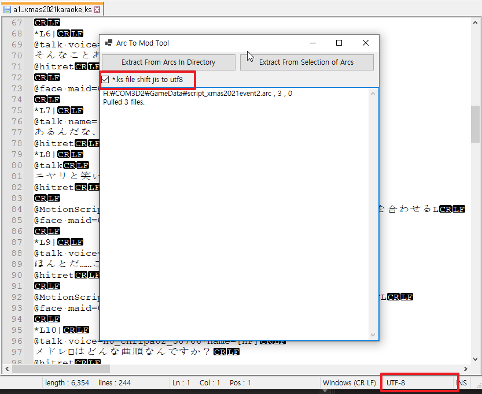Image resolution: width=482 pixels, height=394 pixels.
Task: Click the Arc To Mod Tool title bar icon
Action: (x=108, y=42)
